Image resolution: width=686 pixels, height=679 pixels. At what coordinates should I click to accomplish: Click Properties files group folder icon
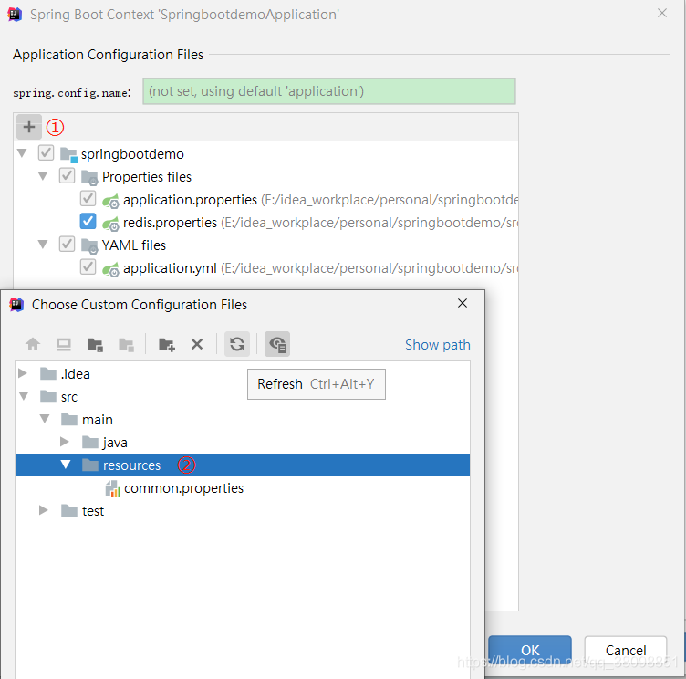click(89, 177)
